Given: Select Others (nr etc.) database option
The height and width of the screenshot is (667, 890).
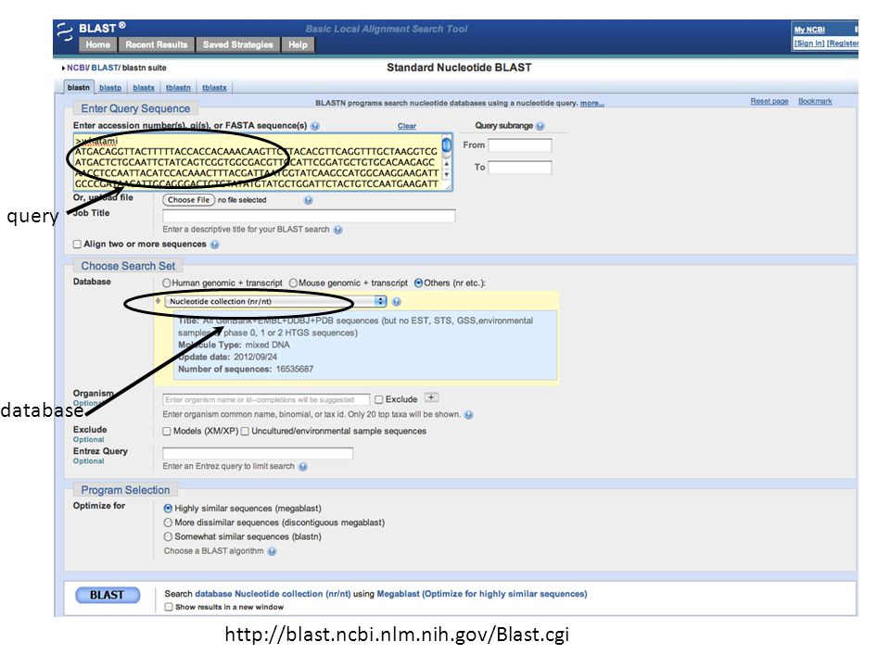Looking at the screenshot, I should [418, 283].
